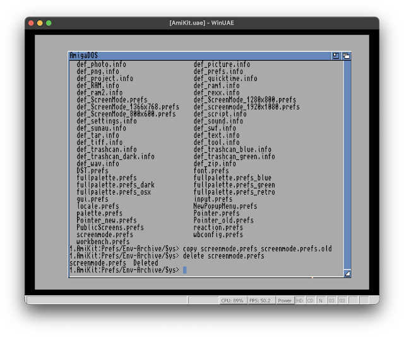Click the def_picture.info file name
404x337 pixels.
click(x=222, y=64)
